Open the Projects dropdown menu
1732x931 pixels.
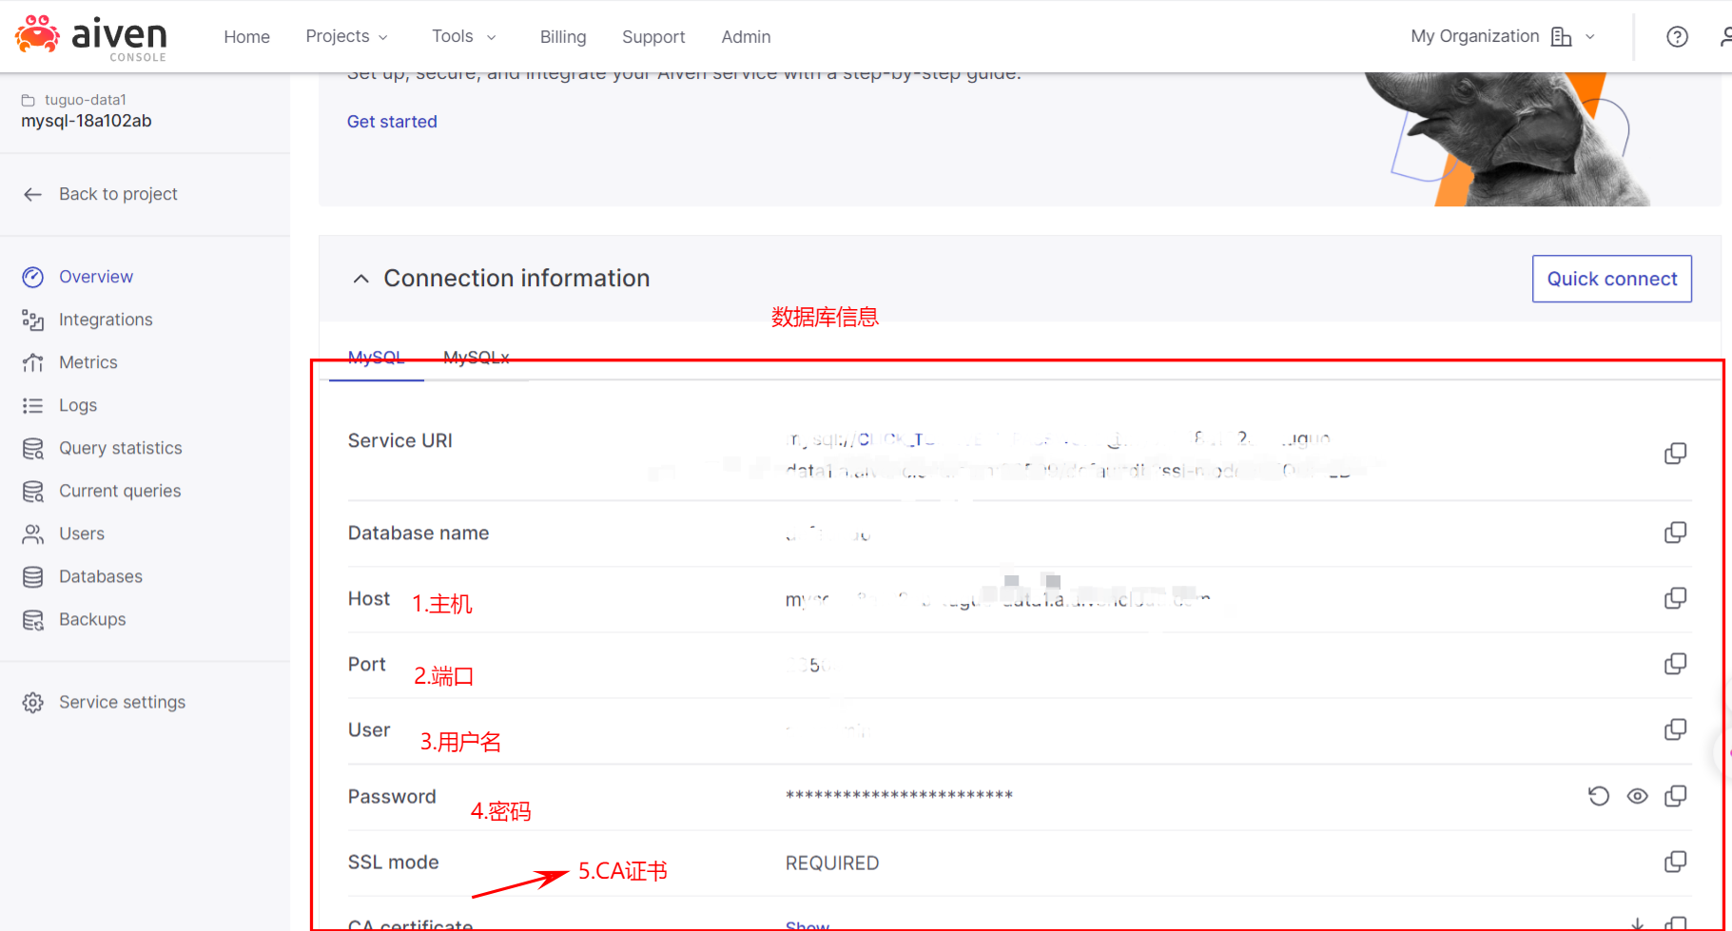click(x=346, y=36)
